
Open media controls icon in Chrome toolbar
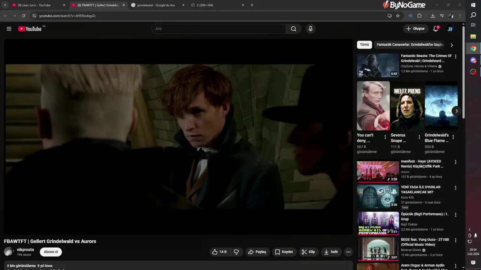coord(442,16)
